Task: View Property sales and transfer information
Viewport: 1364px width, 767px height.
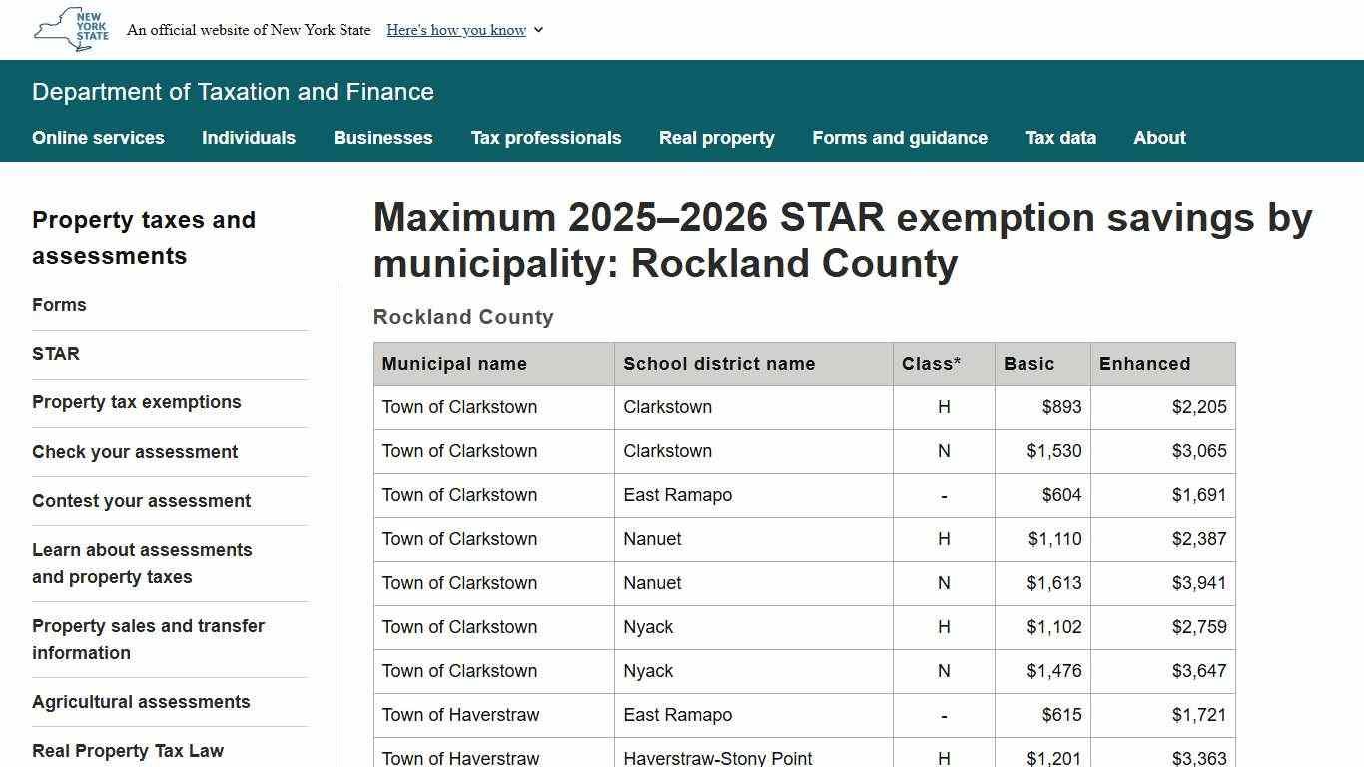Action: click(x=148, y=639)
